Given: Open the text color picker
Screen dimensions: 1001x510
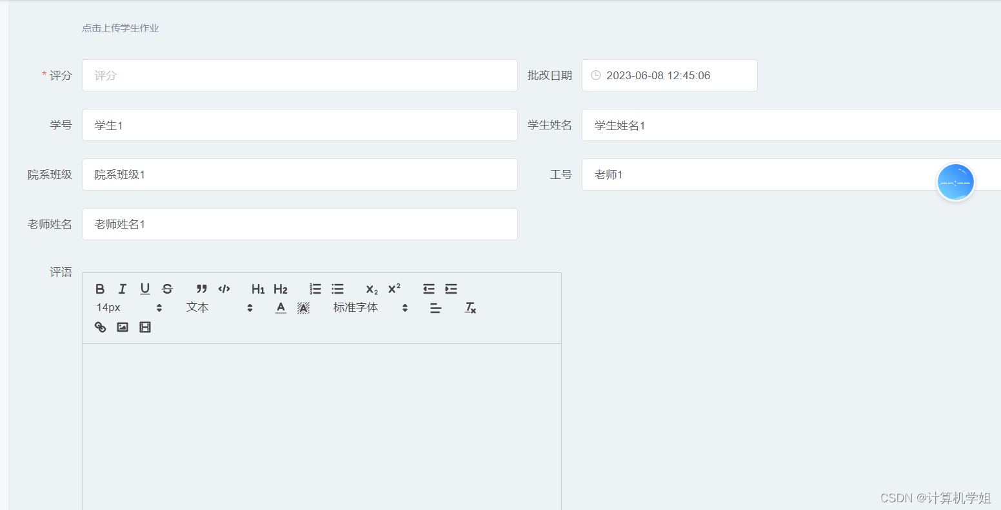Looking at the screenshot, I should (x=281, y=308).
